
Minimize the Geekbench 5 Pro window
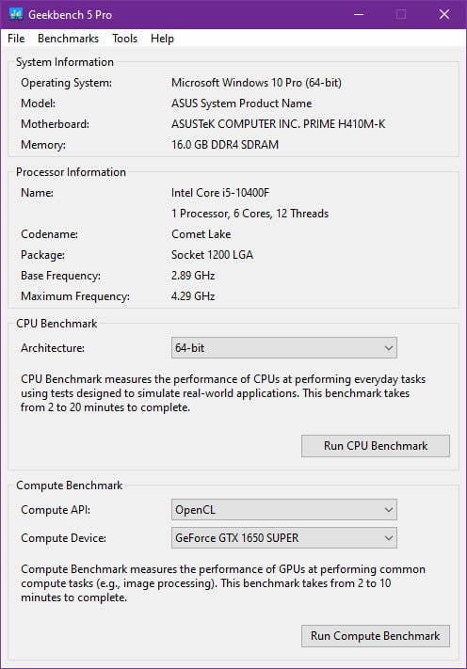359,14
